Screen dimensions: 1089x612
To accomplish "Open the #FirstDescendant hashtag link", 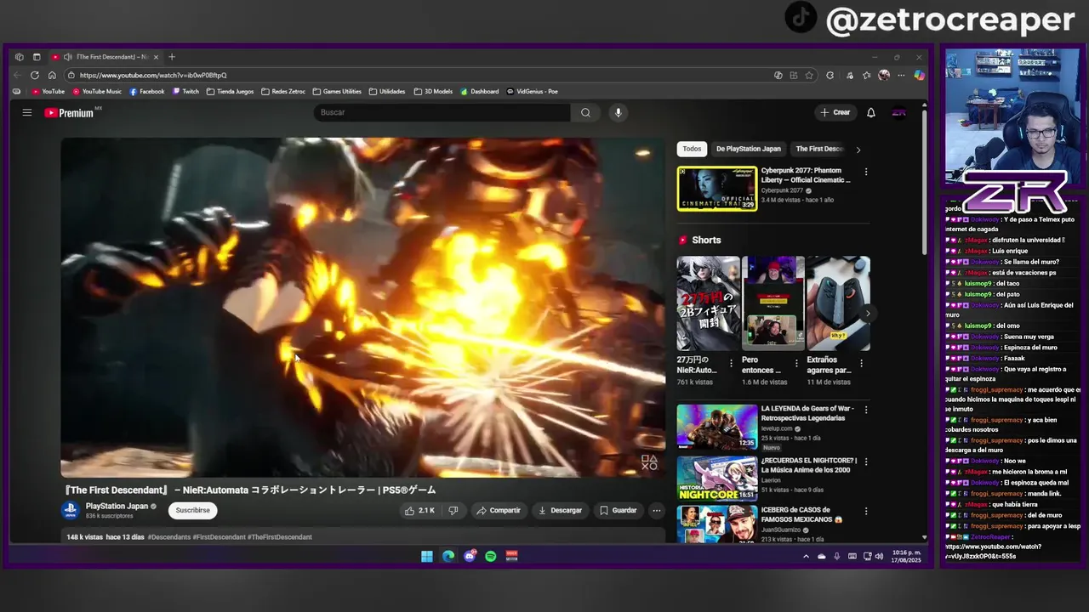I will point(219,537).
